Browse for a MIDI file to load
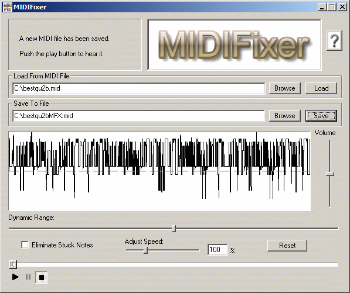 coord(284,88)
